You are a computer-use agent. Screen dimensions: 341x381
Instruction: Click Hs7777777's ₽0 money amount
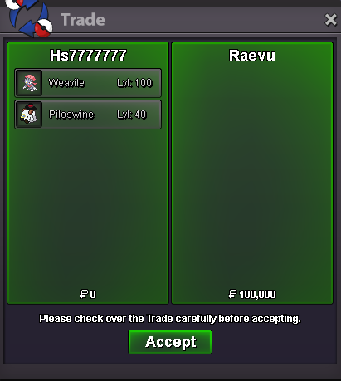point(88,294)
